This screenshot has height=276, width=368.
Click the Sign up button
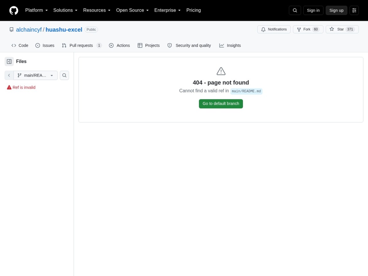coord(336,10)
